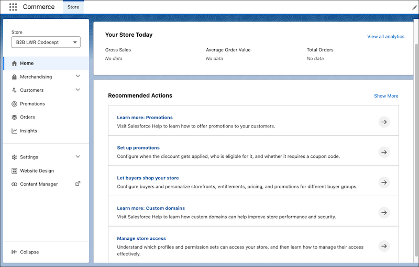
Task: Click the Customers person icon
Action: click(x=15, y=90)
